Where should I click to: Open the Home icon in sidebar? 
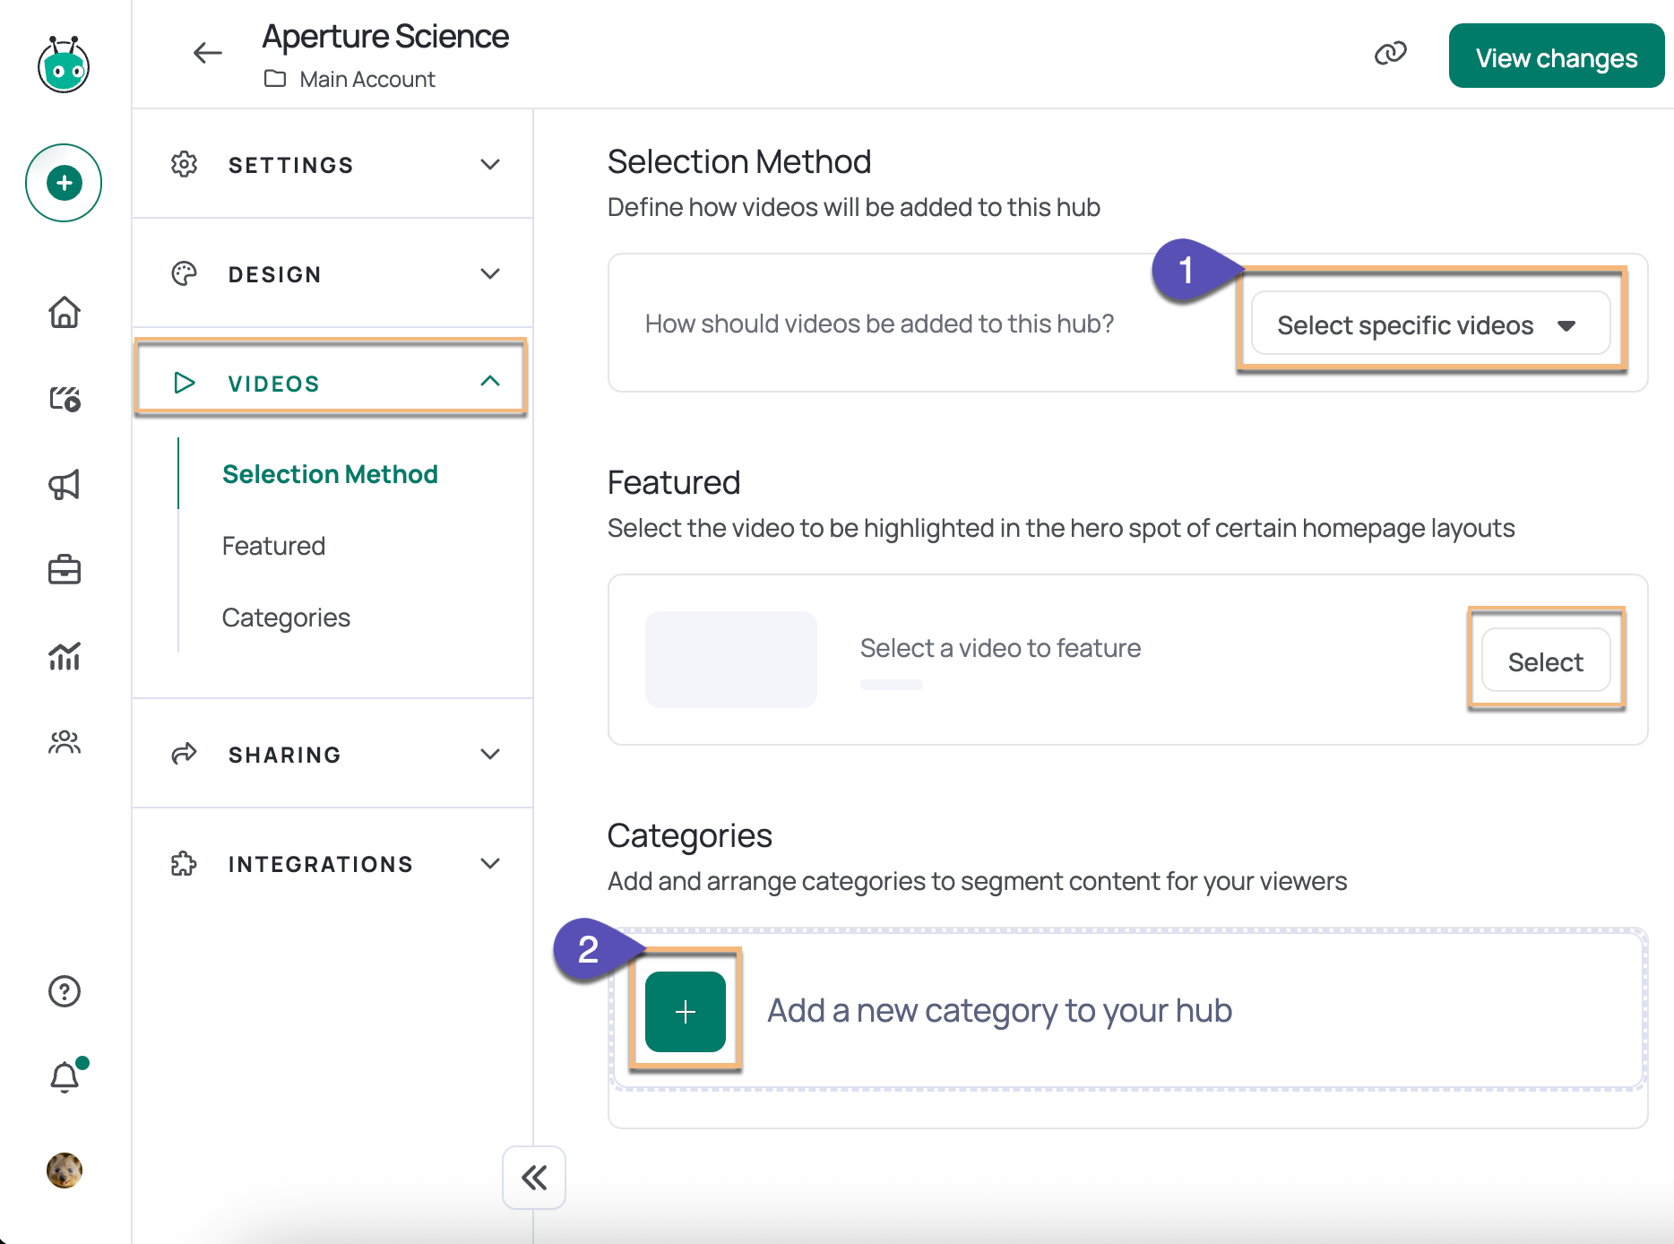click(65, 312)
